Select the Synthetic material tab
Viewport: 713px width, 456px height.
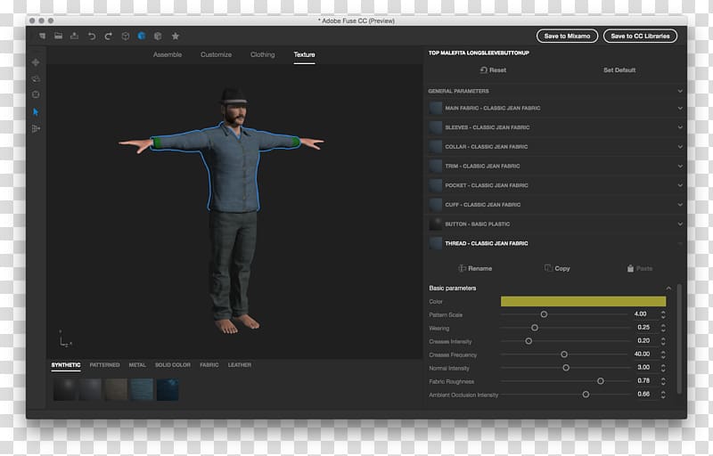point(66,364)
